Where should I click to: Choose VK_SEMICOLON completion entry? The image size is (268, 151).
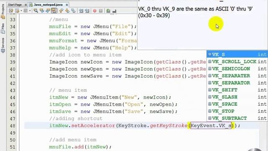click(237, 69)
